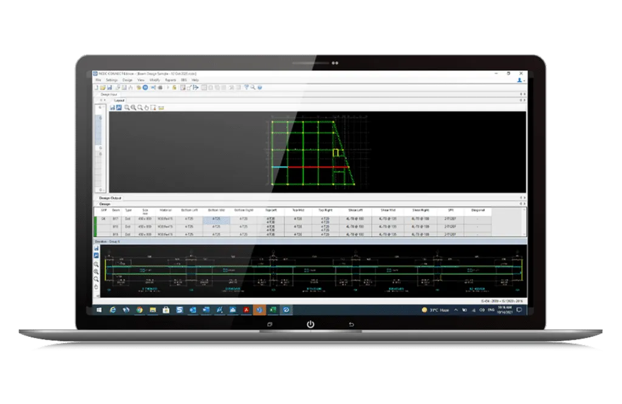
Task: Click the Save icon in main toolbar
Action: pyautogui.click(x=109, y=87)
